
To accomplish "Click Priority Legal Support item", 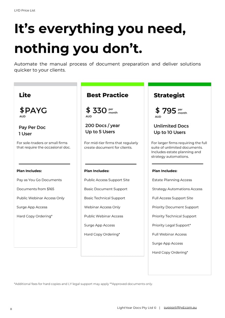I will (171, 225).
